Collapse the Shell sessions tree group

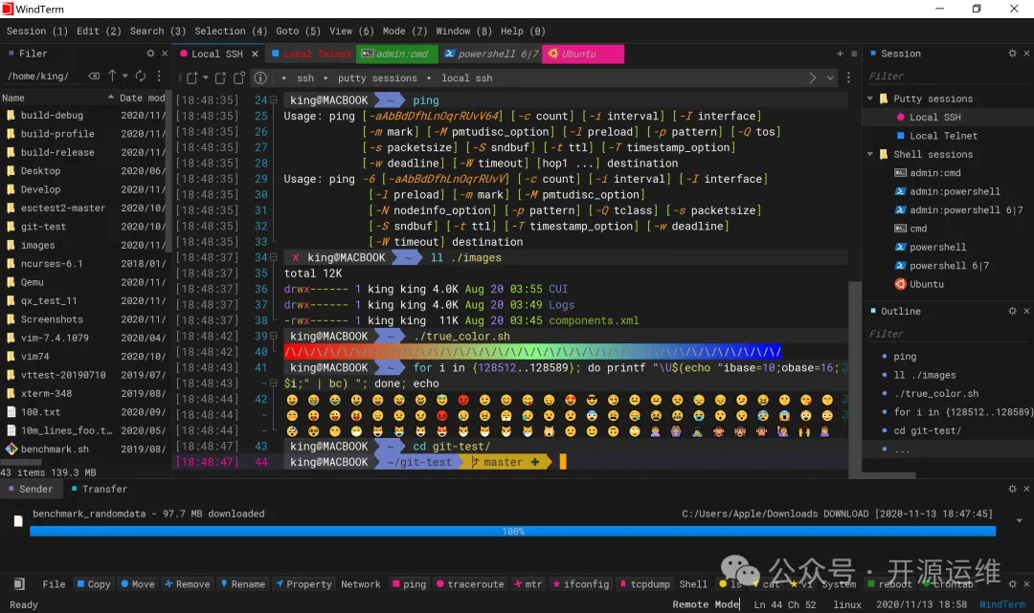[870, 154]
